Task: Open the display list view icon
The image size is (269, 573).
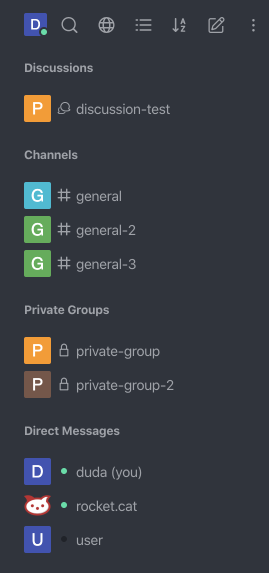Action: coord(143,25)
